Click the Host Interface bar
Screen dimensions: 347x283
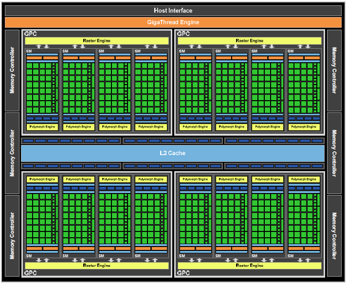point(173,10)
